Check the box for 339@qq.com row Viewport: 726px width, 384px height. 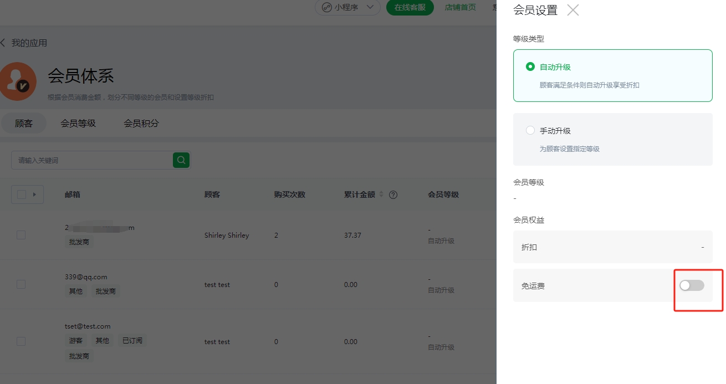[21, 284]
